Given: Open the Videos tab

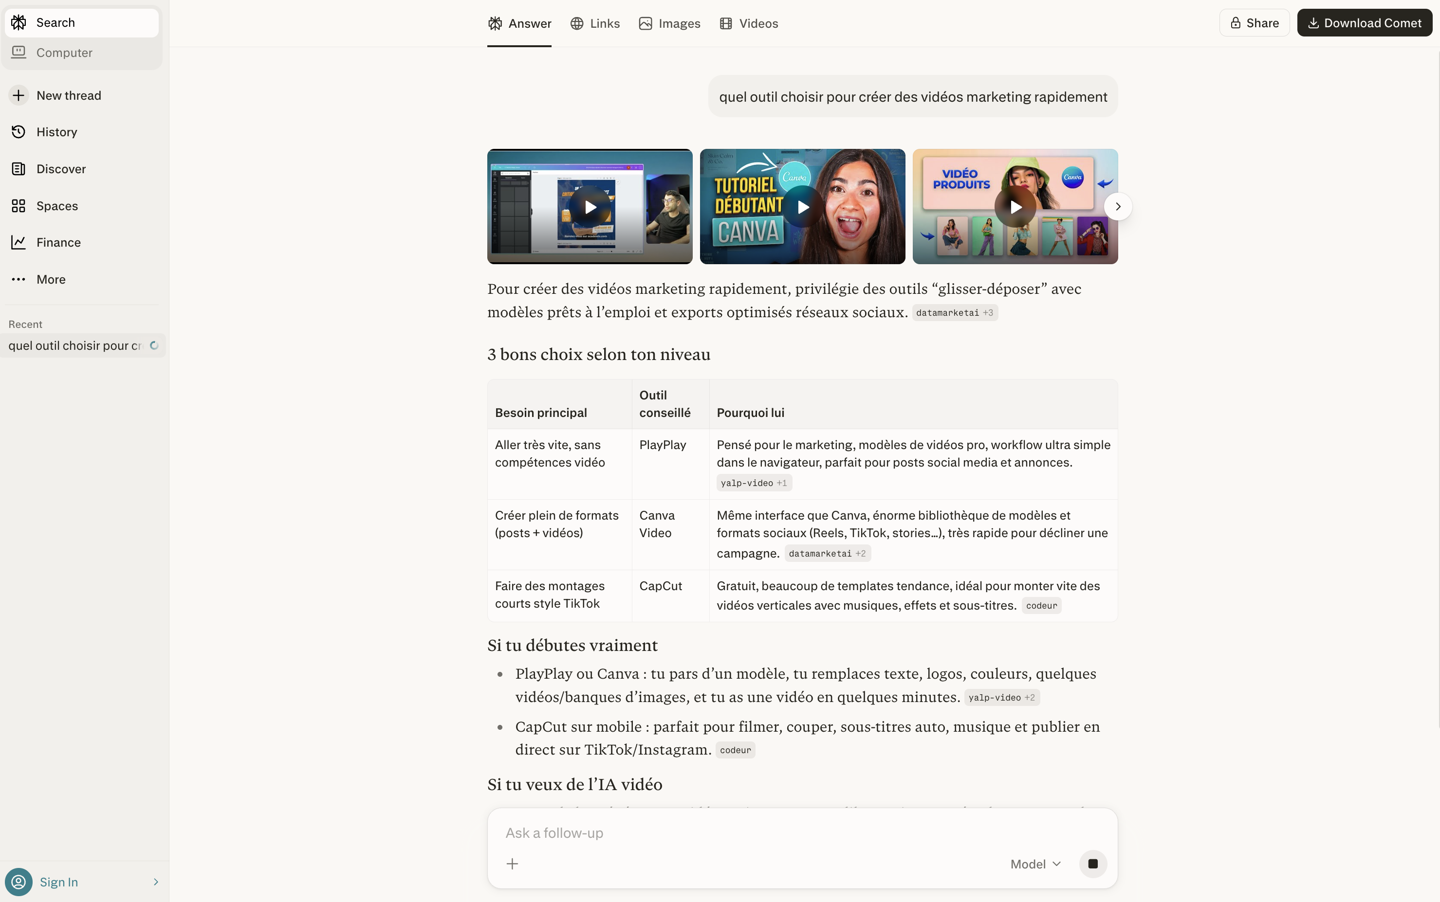Looking at the screenshot, I should 749,23.
